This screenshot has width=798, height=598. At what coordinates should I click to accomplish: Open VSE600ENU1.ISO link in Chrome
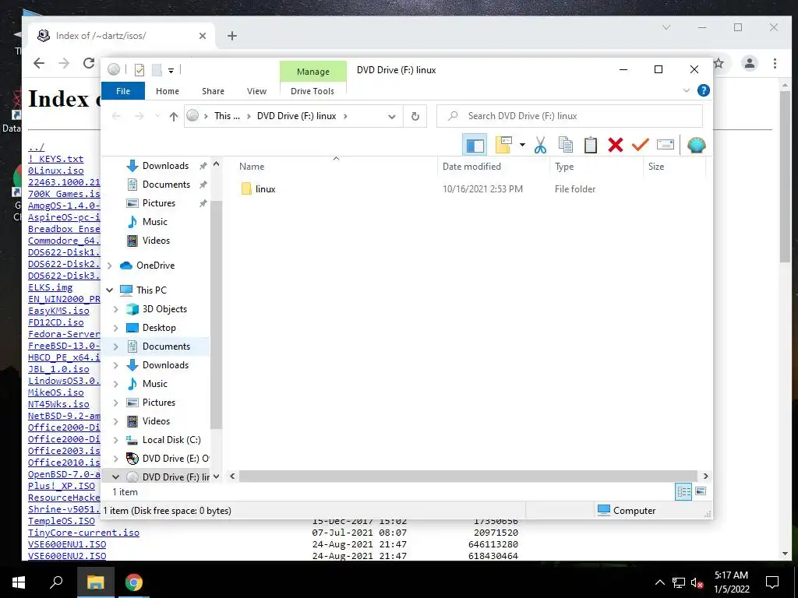click(x=67, y=544)
